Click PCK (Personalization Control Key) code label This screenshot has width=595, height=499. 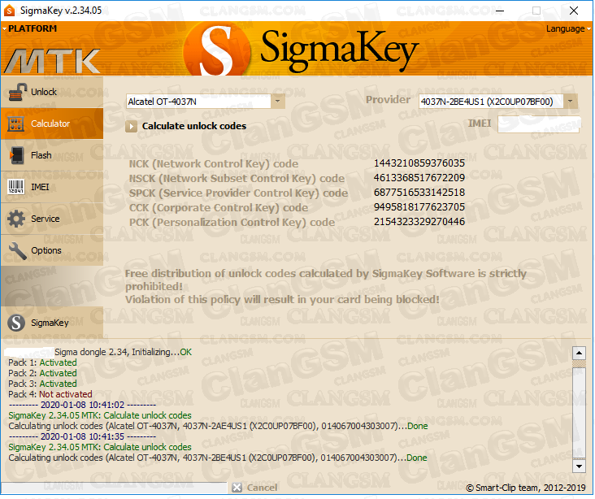pyautogui.click(x=232, y=223)
